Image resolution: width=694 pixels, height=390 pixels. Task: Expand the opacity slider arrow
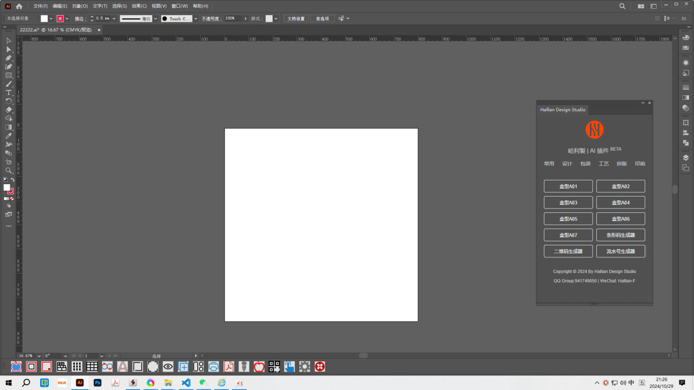[x=246, y=18]
